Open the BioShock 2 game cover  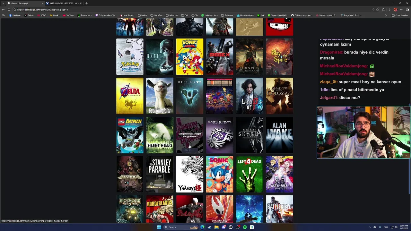[130, 209]
